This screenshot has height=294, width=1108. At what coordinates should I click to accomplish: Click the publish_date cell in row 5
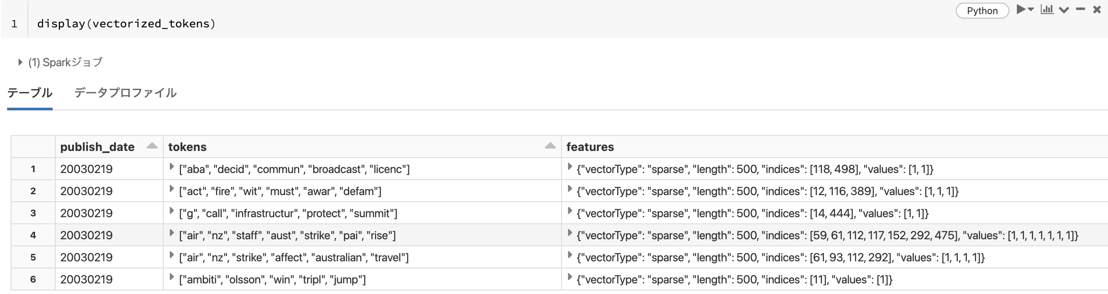[x=87, y=257]
